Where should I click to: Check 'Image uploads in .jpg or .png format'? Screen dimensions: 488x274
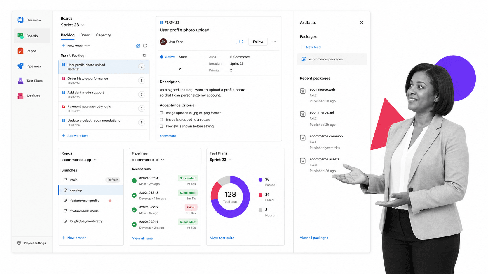click(x=161, y=113)
